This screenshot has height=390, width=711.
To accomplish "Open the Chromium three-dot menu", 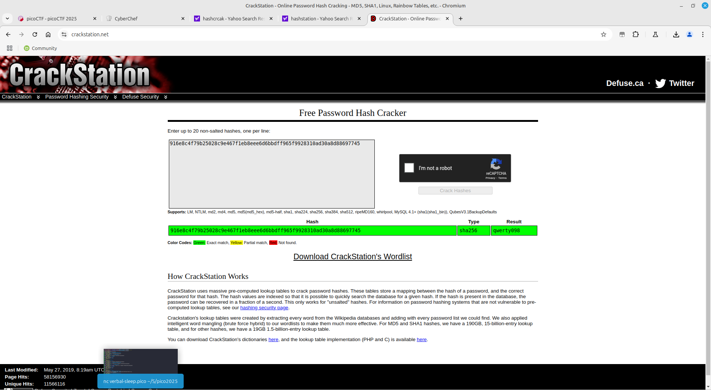I will (x=702, y=34).
